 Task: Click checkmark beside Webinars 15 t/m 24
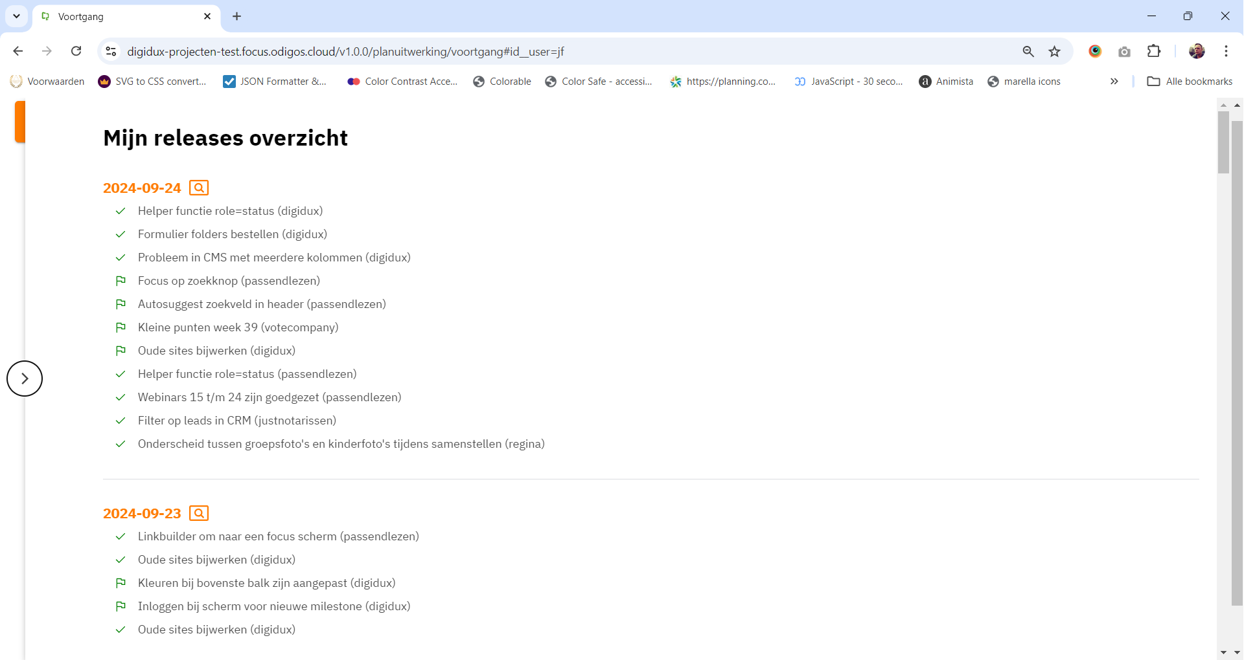[121, 397]
